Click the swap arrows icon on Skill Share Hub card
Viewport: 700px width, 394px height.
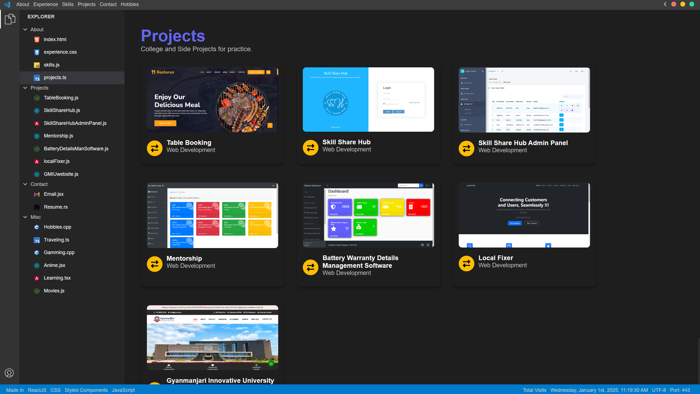coord(310,148)
